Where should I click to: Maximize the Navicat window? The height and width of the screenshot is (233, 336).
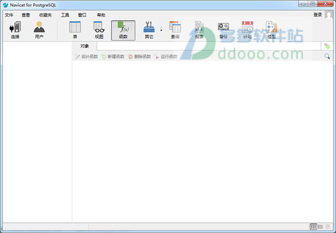coord(312,4)
